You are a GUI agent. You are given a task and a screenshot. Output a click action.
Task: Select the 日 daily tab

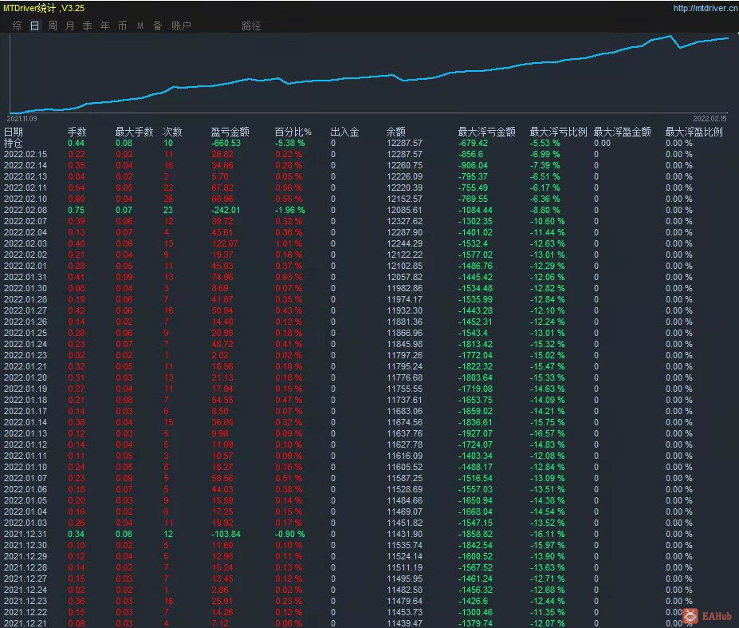(x=34, y=26)
